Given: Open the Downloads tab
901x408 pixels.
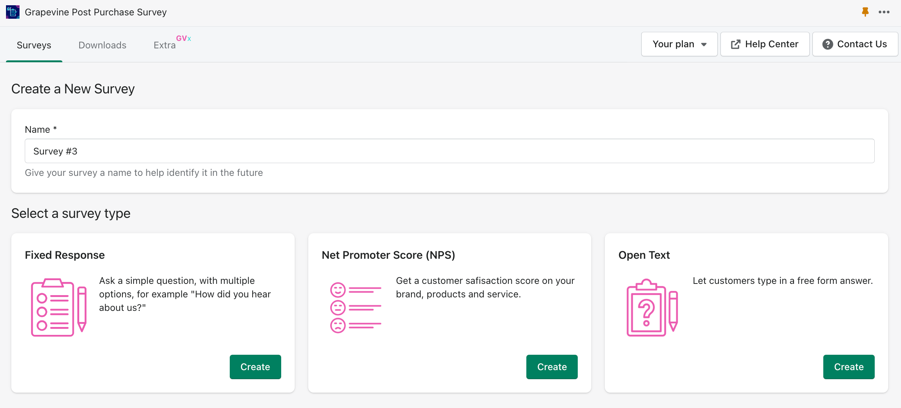Looking at the screenshot, I should tap(102, 45).
